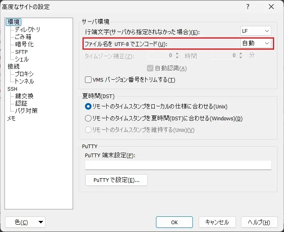The image size is (284, 232).
Task: Click the OK button
Action: pyautogui.click(x=174, y=222)
